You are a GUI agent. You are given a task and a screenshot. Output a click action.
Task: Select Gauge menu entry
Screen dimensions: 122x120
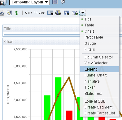(x=99, y=43)
